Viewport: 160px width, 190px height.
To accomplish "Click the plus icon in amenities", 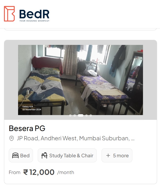I will (x=108, y=155).
